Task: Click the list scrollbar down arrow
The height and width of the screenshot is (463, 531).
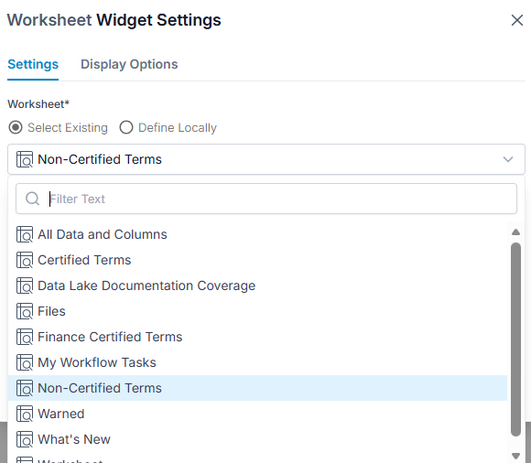Action: [515, 456]
